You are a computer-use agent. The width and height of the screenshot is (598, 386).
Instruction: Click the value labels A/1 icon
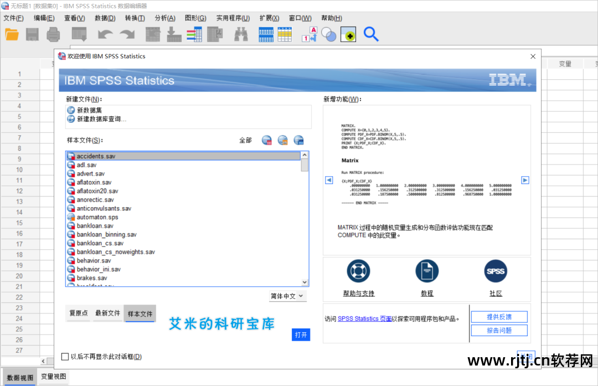click(x=310, y=35)
